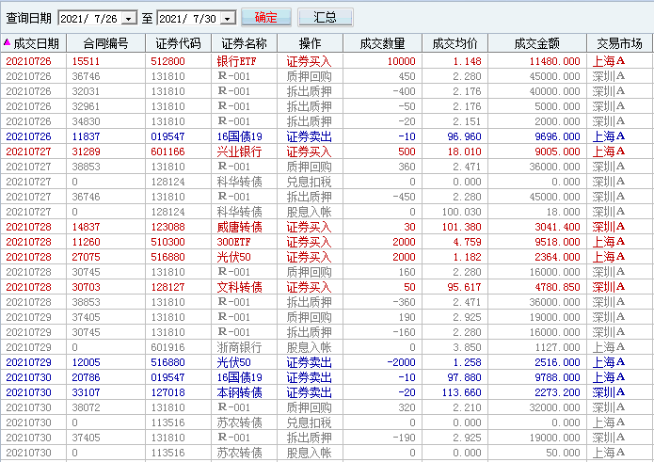The image size is (654, 462).
Task: Click quantity 10000 in 银行ETF row
Action: point(401,61)
